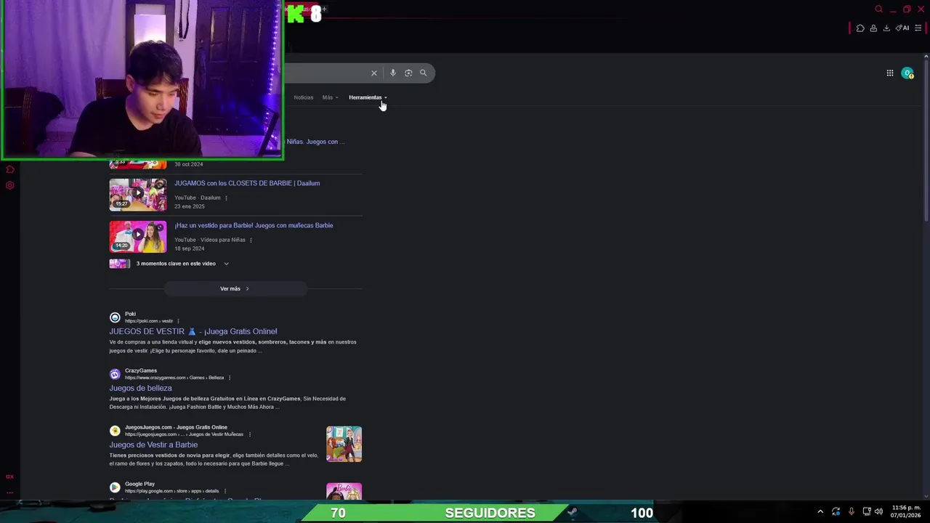Click the crazygames.com › Games › Belleza URL
Viewport: 930px width, 523px height.
tap(174, 378)
